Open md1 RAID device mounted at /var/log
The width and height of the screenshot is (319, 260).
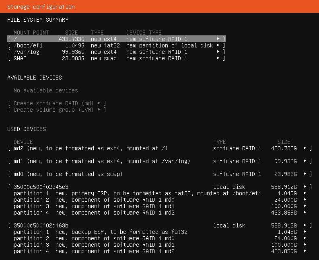[x=159, y=161]
